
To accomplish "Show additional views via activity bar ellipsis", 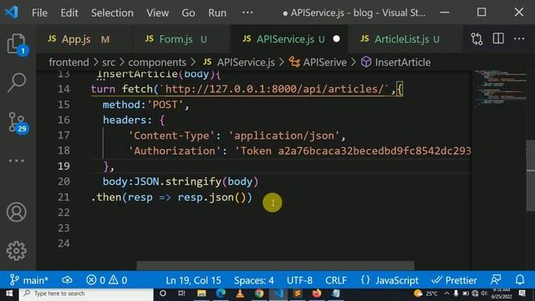I will coord(17,161).
